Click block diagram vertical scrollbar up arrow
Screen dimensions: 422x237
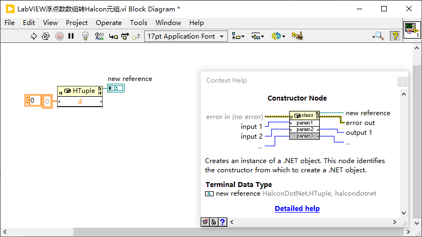point(417,48)
